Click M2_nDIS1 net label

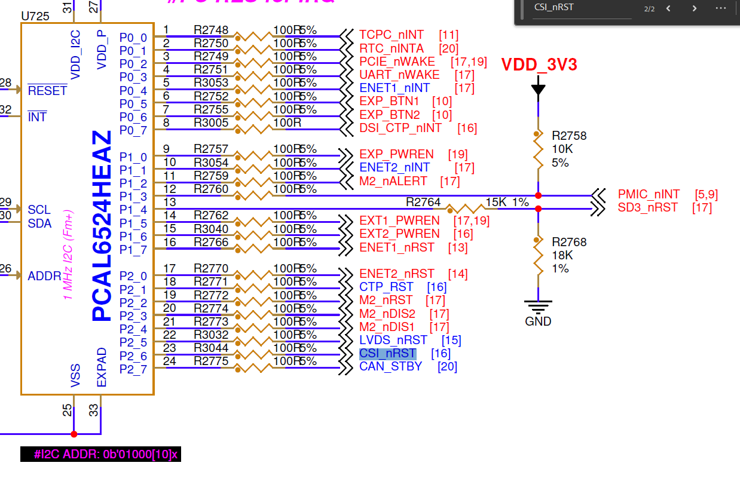pos(387,327)
